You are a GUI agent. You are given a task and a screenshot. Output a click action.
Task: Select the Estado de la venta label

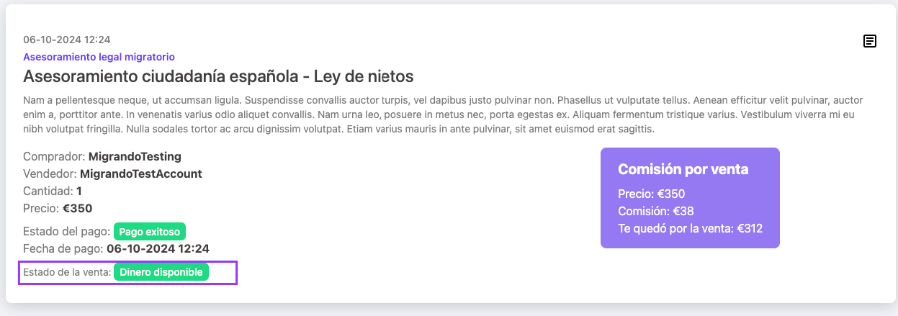[x=67, y=273]
